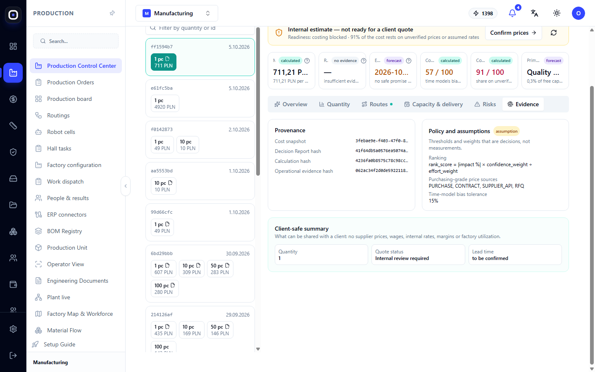Open the language translation icon
Image resolution: width=595 pixels, height=372 pixels.
535,13
